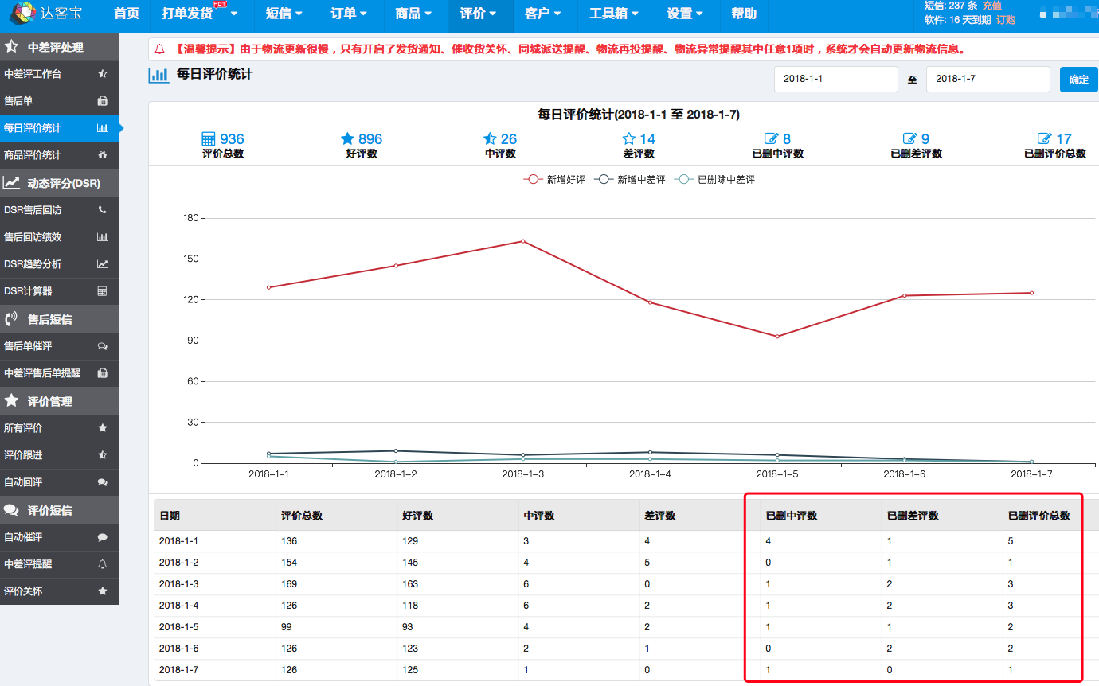This screenshot has height=686, width=1099.
Task: Click the star icon beside 评价关怀
Action: click(103, 591)
